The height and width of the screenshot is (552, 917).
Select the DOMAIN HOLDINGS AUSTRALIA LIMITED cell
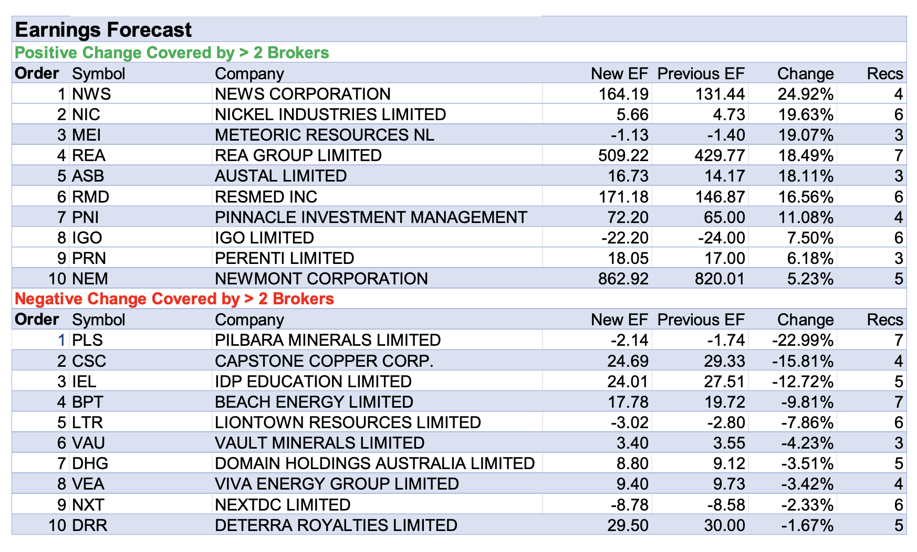(374, 463)
